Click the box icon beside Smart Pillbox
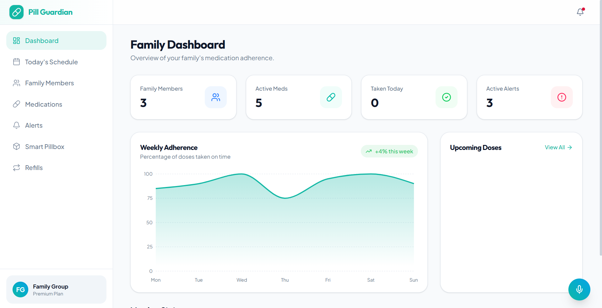Screen dimensions: 602x308 coord(16,146)
